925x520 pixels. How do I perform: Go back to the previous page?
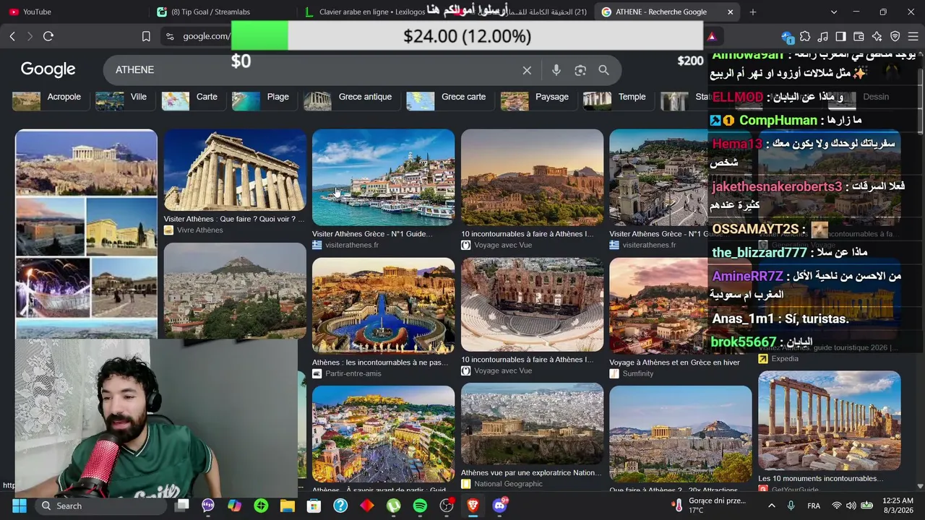pos(12,36)
